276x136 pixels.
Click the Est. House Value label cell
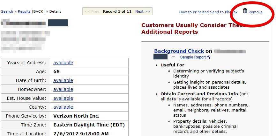[x=26, y=98]
